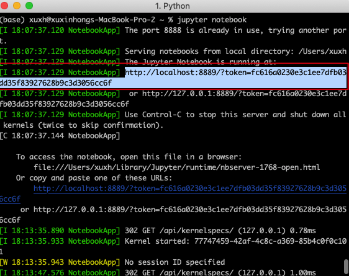Click the 'jupyter notebook' command text
The width and height of the screenshot is (349, 276).
click(212, 20)
